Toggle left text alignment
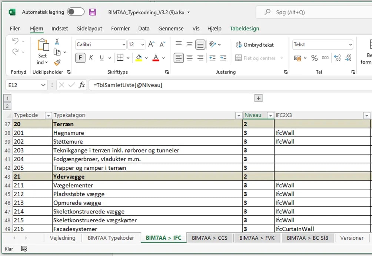 [x=179, y=58]
